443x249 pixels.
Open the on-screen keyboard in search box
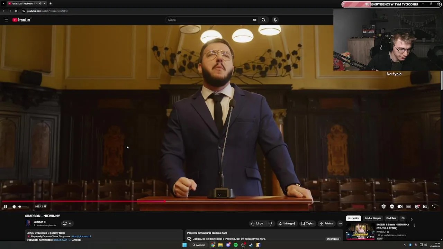[x=255, y=20]
